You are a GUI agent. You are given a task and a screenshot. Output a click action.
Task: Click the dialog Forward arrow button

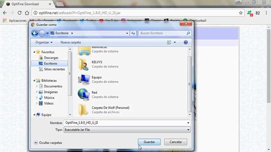point(42,33)
